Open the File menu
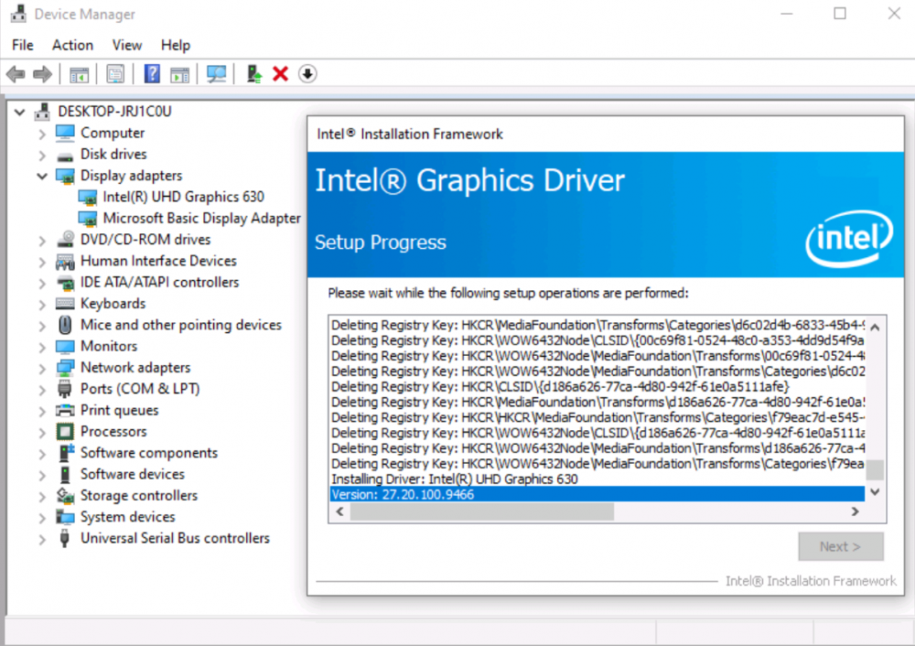 [x=23, y=45]
